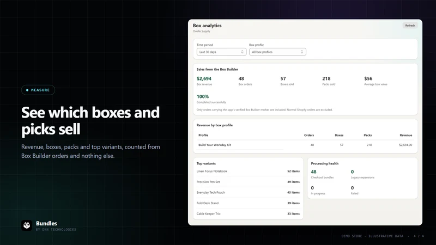This screenshot has width=436, height=245.
Task: Click the 100% Completed successfully figure
Action: 202,97
